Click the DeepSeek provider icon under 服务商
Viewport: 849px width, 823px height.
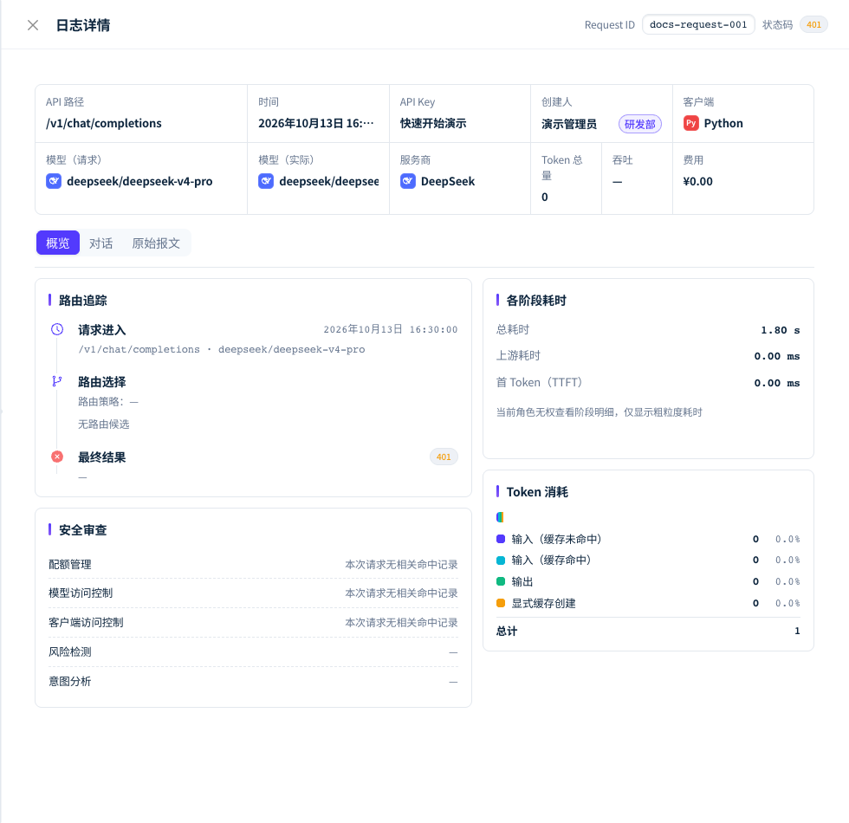[408, 181]
